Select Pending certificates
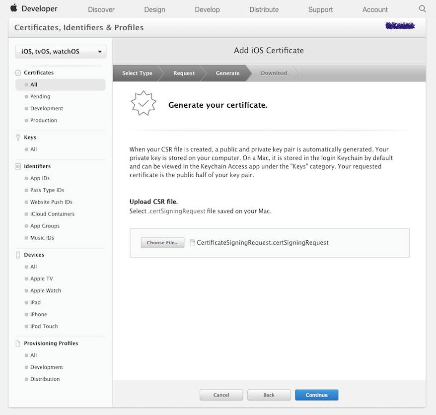 40,96
